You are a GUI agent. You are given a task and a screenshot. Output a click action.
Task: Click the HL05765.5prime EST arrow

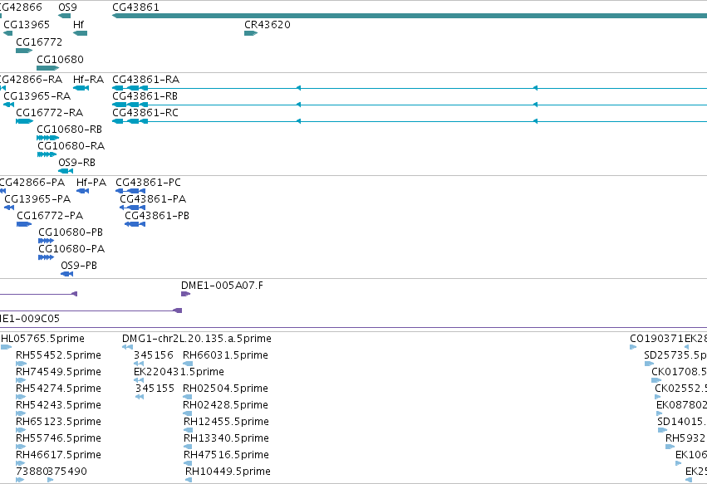(6, 347)
